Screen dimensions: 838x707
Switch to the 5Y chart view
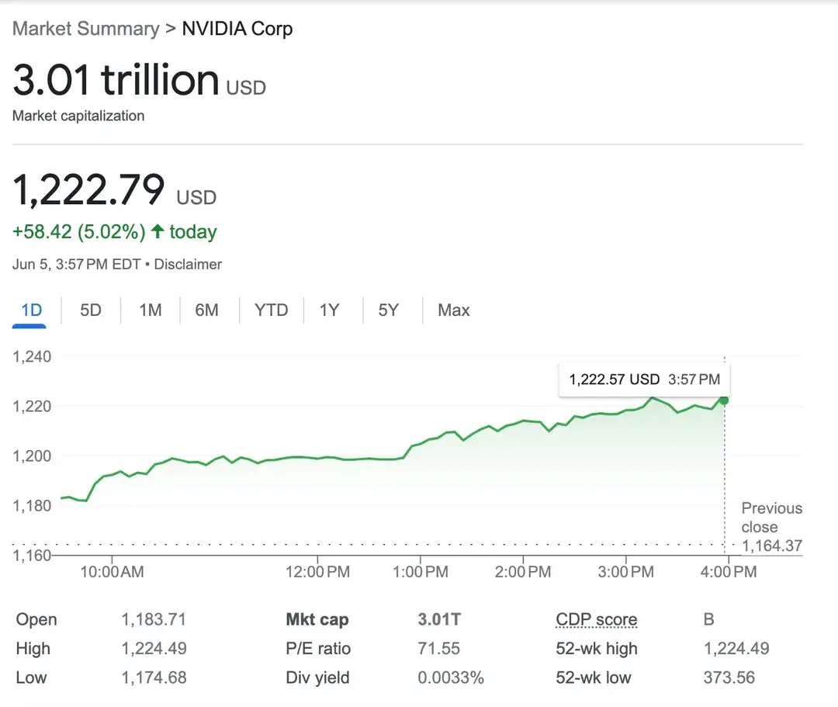click(x=389, y=310)
